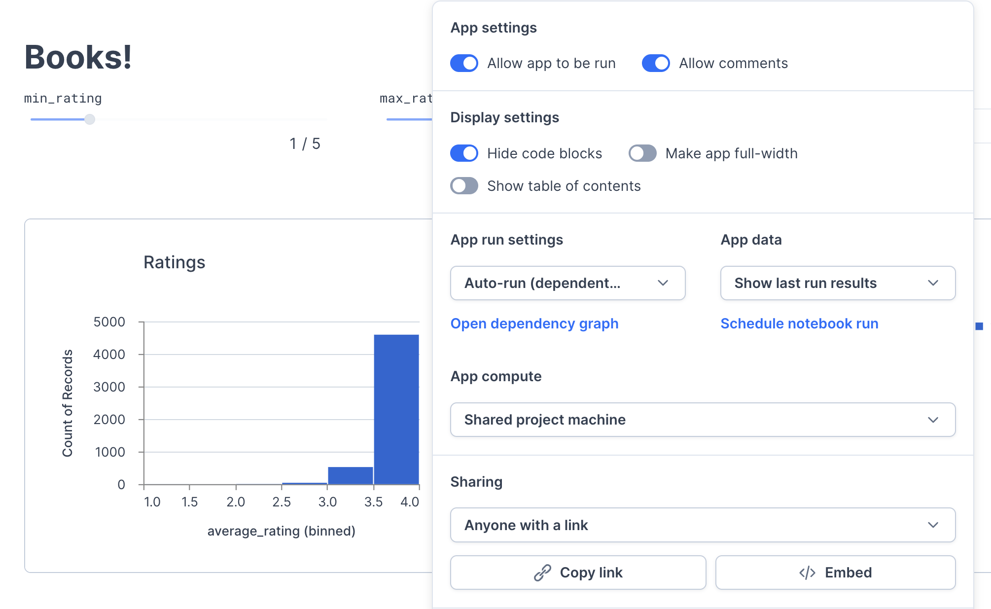Image resolution: width=991 pixels, height=609 pixels.
Task: Click the Sharing section heading
Action: (x=476, y=482)
